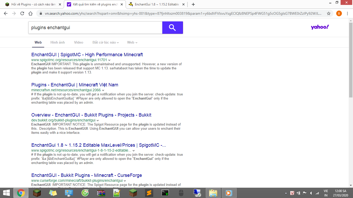The width and height of the screenshot is (353, 198).
Task: Click the www.curseforge.com/minecraft/bukkit-plugins/enchantgui URL
Action: point(77,181)
